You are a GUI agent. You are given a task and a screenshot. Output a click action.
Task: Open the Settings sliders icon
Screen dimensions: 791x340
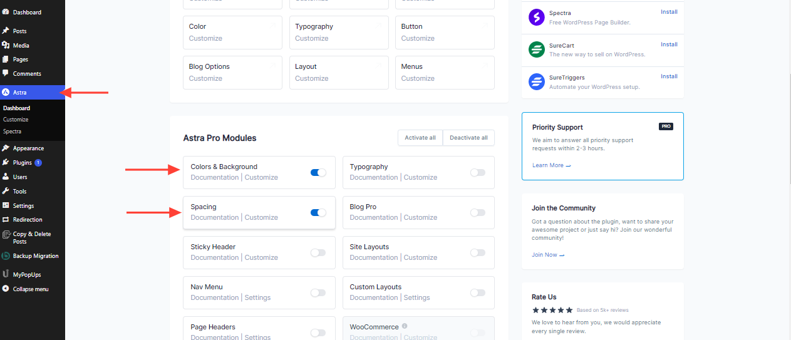6,206
